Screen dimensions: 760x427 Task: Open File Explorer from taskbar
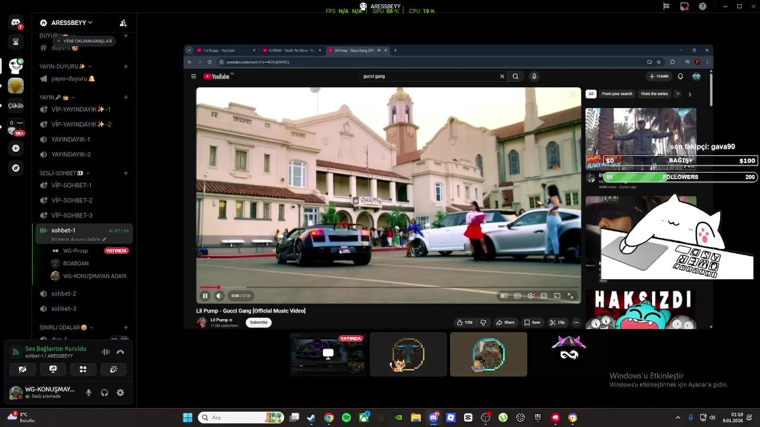[416, 418]
